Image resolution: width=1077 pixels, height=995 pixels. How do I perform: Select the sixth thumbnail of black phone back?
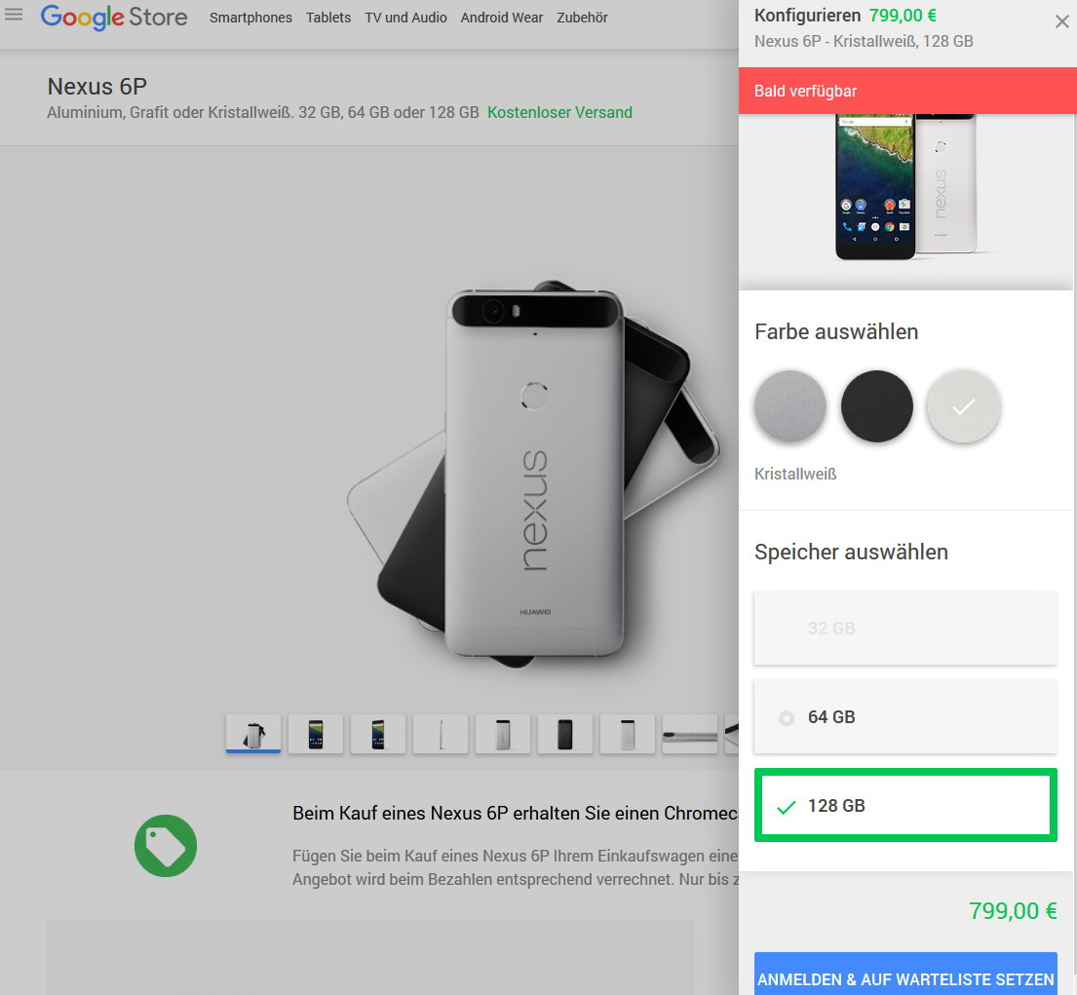564,734
